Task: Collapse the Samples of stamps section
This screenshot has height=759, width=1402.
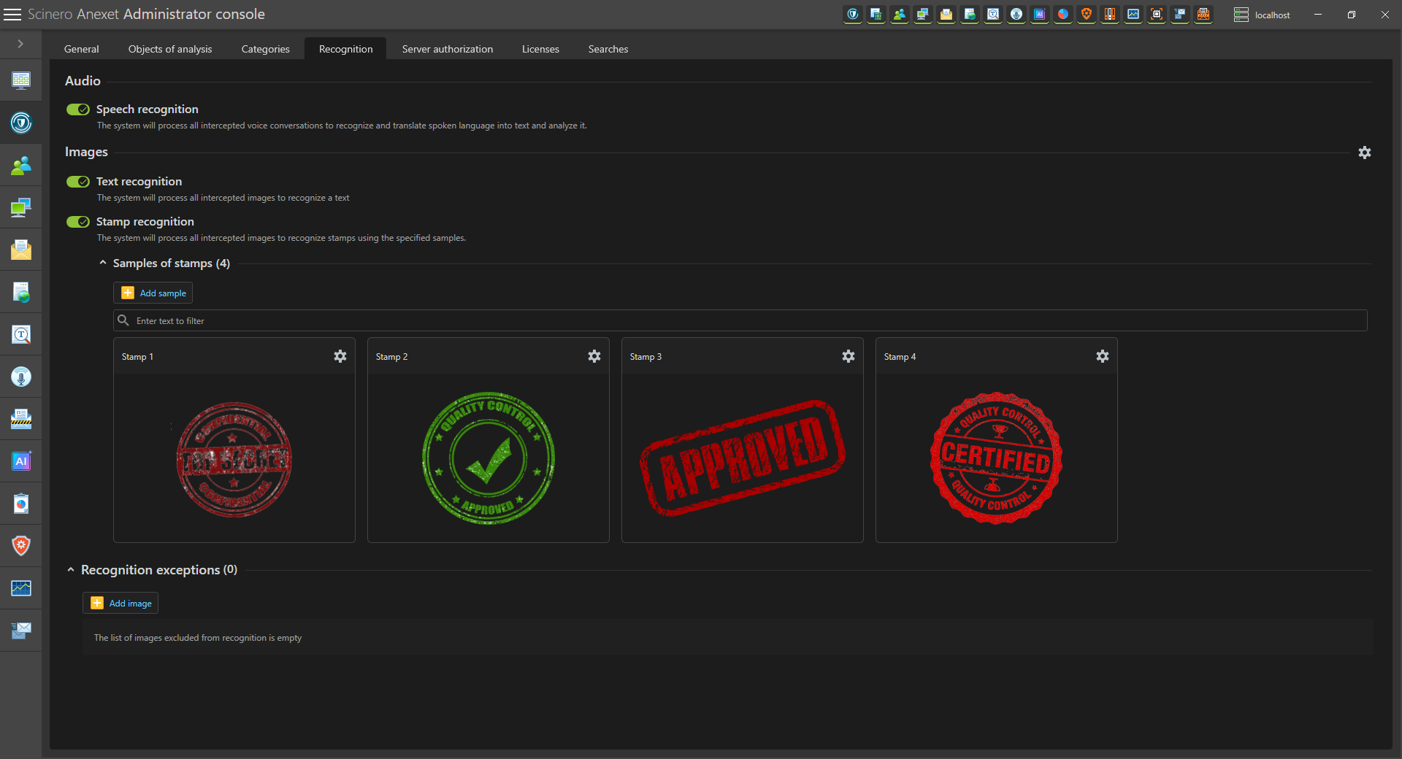Action: (103, 263)
